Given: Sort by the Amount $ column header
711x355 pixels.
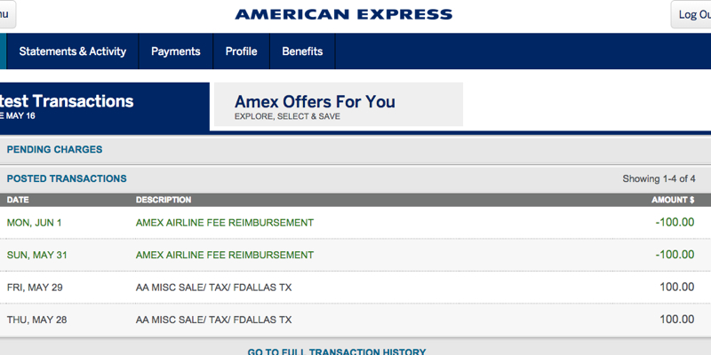Looking at the screenshot, I should click(x=673, y=200).
